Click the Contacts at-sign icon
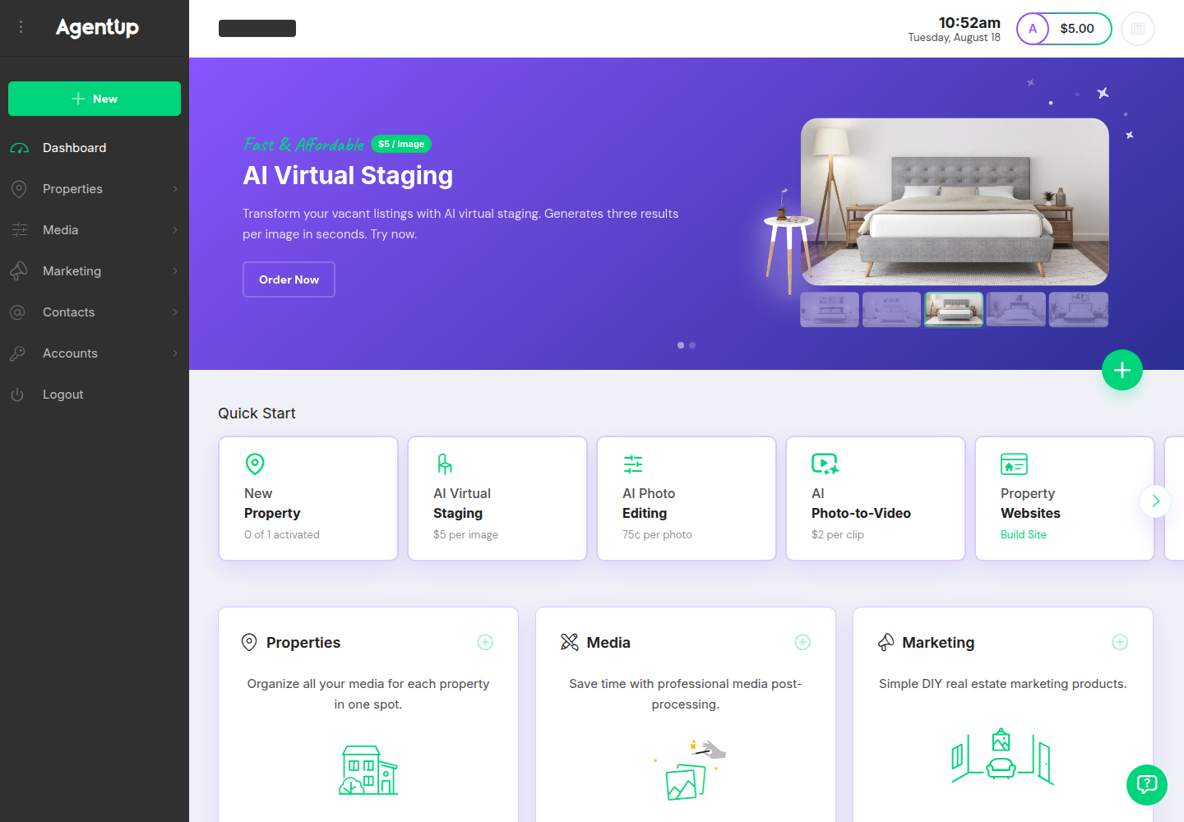 [x=18, y=312]
